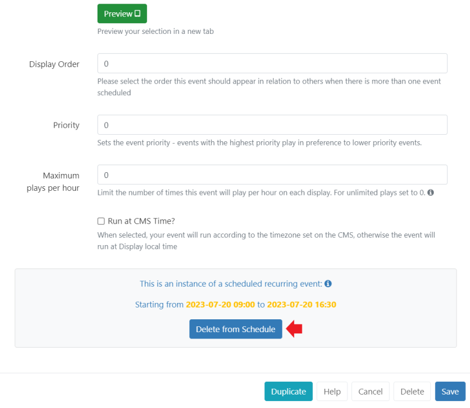Click the Display Order input field

pos(272,64)
